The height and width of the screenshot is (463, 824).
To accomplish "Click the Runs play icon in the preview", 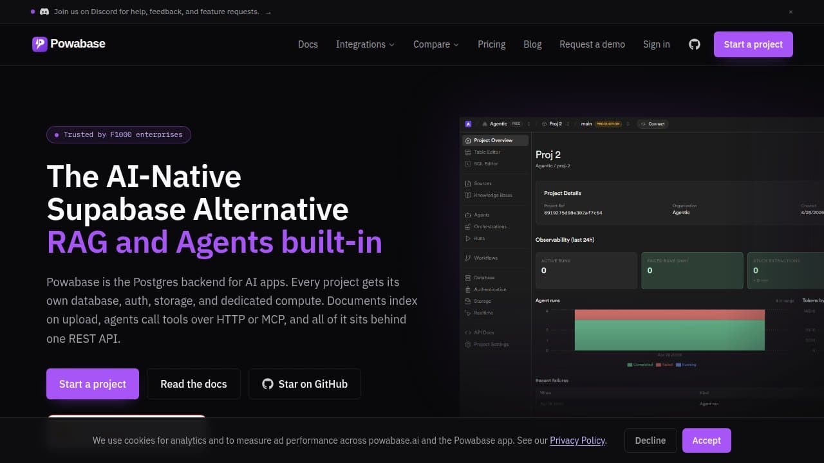I will point(468,239).
